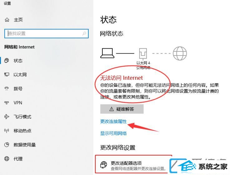Go to 主页 home page

[x=18, y=20]
